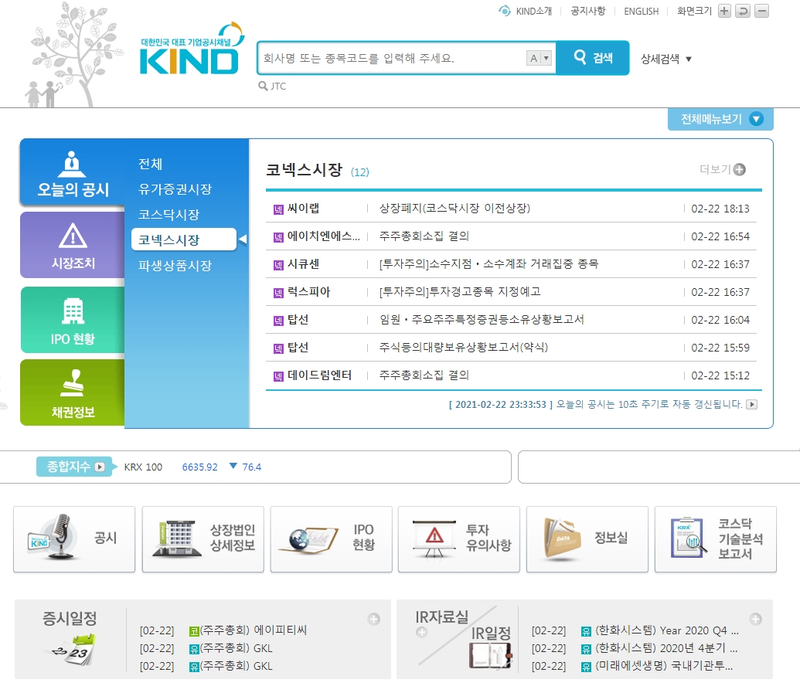This screenshot has height=693, width=800.
Task: Click the KONEX icon beside 럭스피아
Action: [x=278, y=293]
